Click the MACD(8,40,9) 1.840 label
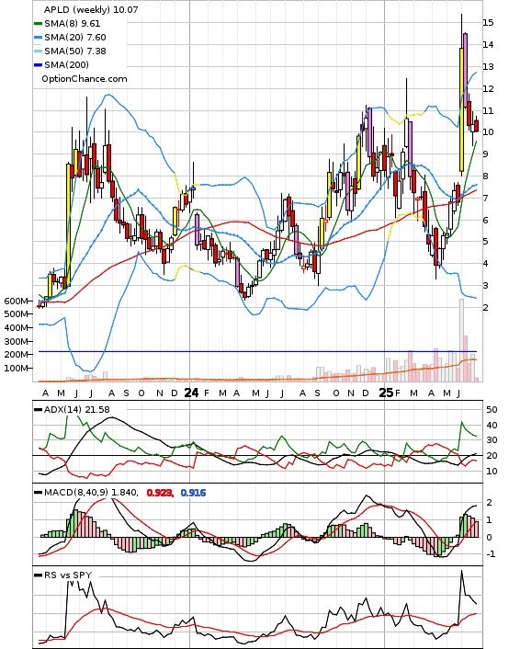520x649 pixels. pyautogui.click(x=91, y=493)
